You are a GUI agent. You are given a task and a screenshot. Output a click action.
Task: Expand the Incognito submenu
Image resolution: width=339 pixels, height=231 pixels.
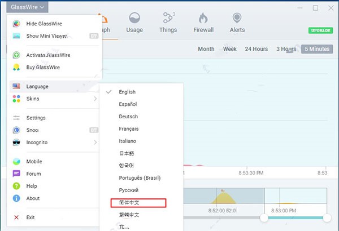click(54, 143)
